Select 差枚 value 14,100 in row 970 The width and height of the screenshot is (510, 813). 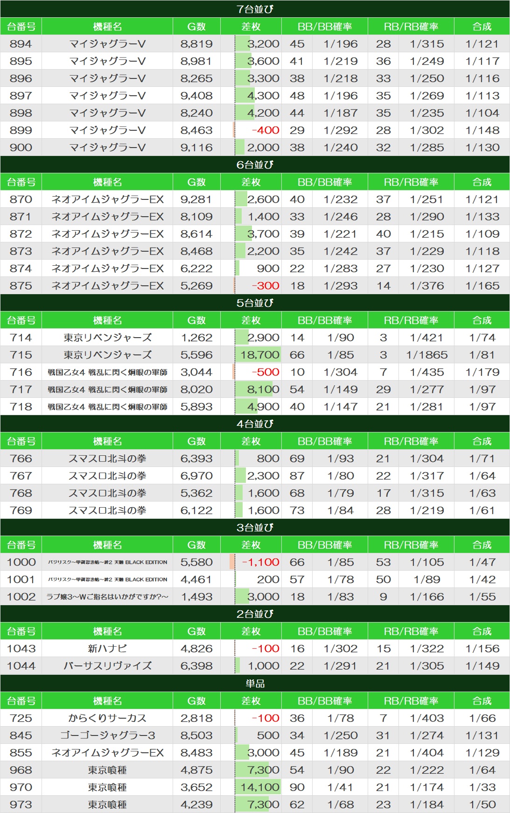click(260, 787)
